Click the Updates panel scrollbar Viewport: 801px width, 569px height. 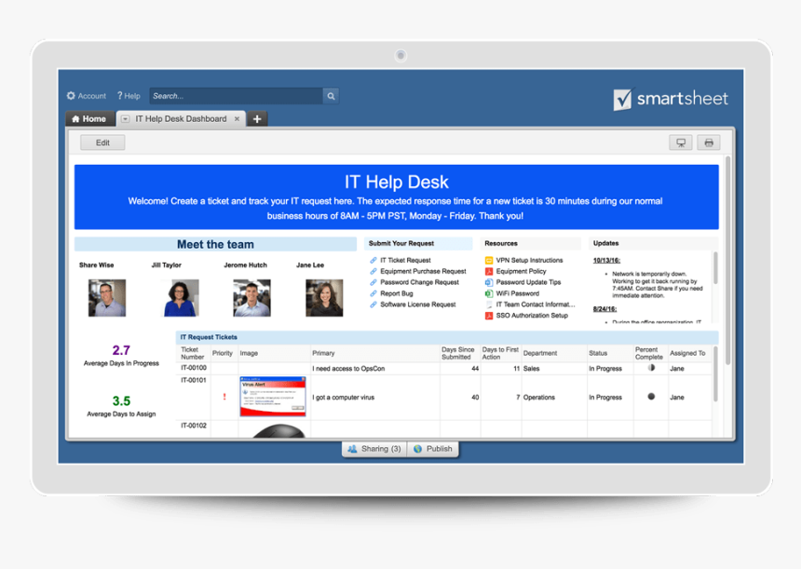(715, 267)
